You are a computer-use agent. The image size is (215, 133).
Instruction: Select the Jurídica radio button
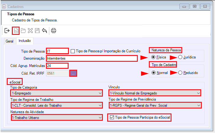[x=180, y=57]
